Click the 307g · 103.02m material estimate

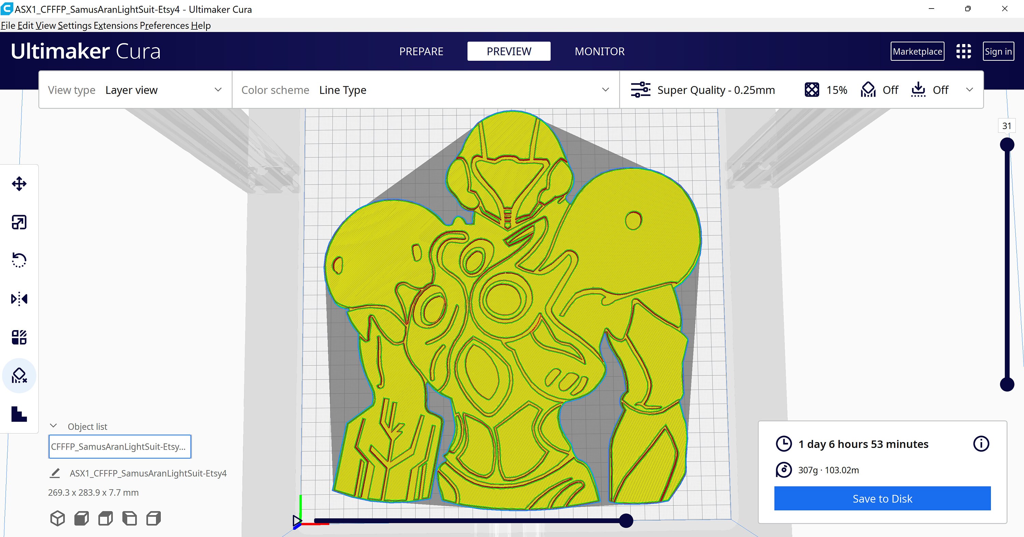pyautogui.click(x=828, y=470)
